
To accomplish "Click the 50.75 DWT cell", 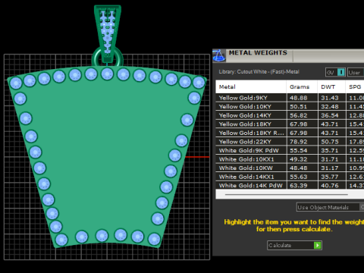I will click(331, 142).
